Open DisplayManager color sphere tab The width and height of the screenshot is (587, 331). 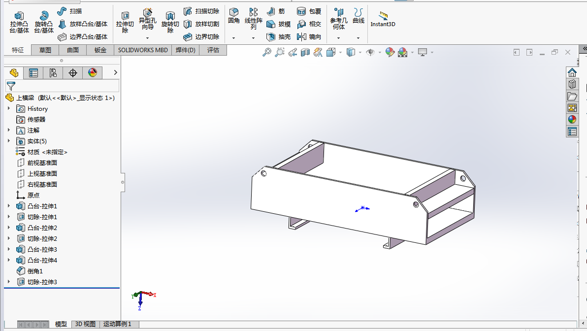[93, 72]
